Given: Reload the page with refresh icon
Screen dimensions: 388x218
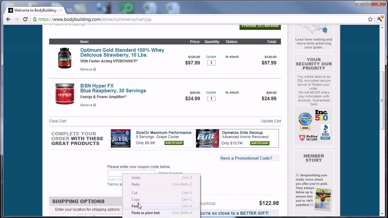Looking at the screenshot, I should pyautogui.click(x=25, y=19).
